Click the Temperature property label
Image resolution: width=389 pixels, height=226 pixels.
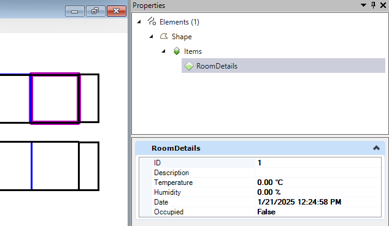tap(173, 183)
